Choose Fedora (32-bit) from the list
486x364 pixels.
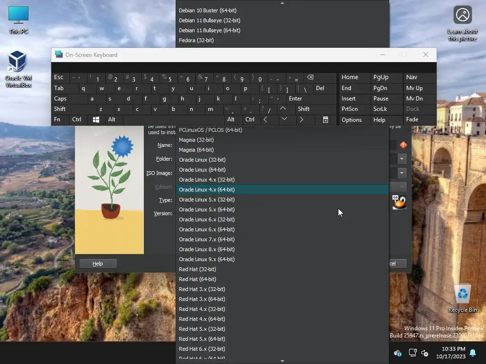coord(282,40)
